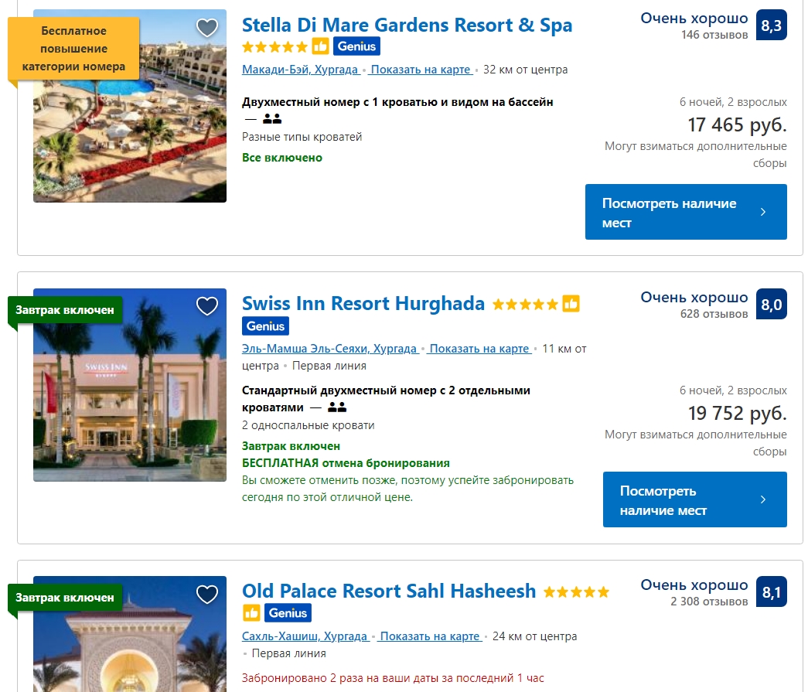Save Stella Di Mare Gardens to wishlist
Screen dimensions: 808x692
[207, 28]
